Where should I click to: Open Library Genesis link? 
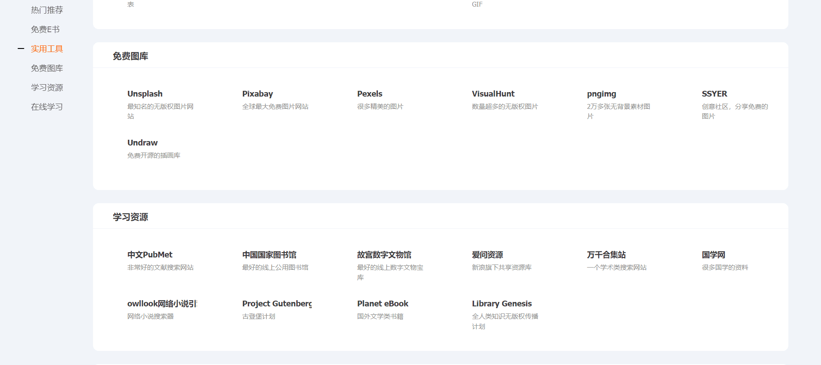click(502, 304)
